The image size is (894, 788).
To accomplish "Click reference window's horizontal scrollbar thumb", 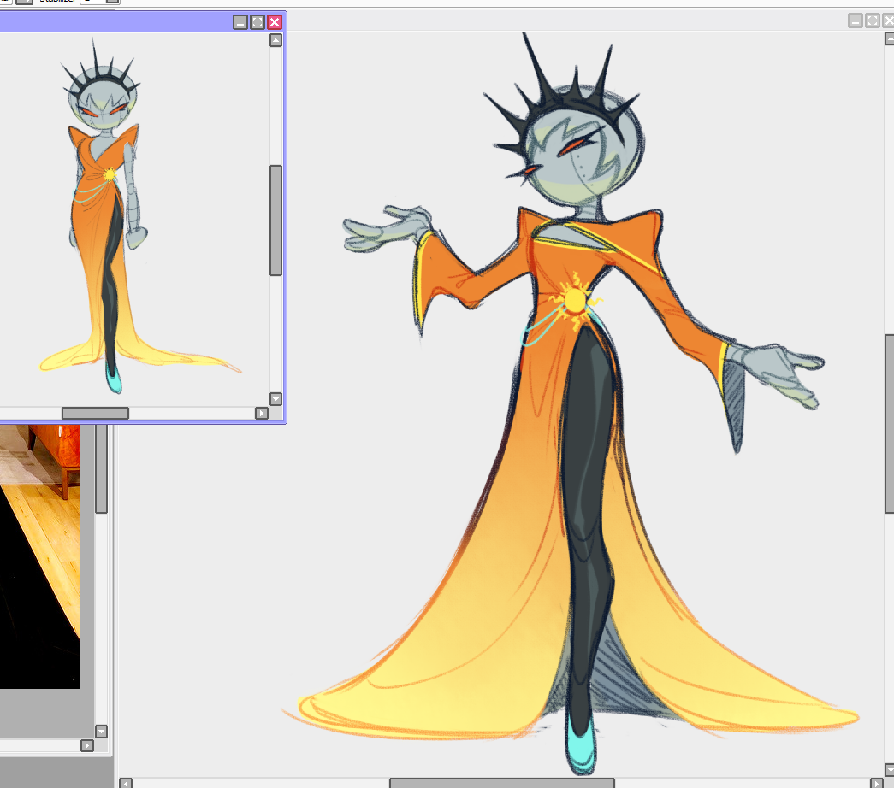I will pos(95,414).
